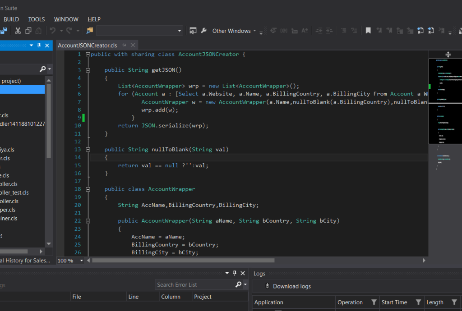Click the Save All icon
This screenshot has width=462, height=311.
pos(4,31)
